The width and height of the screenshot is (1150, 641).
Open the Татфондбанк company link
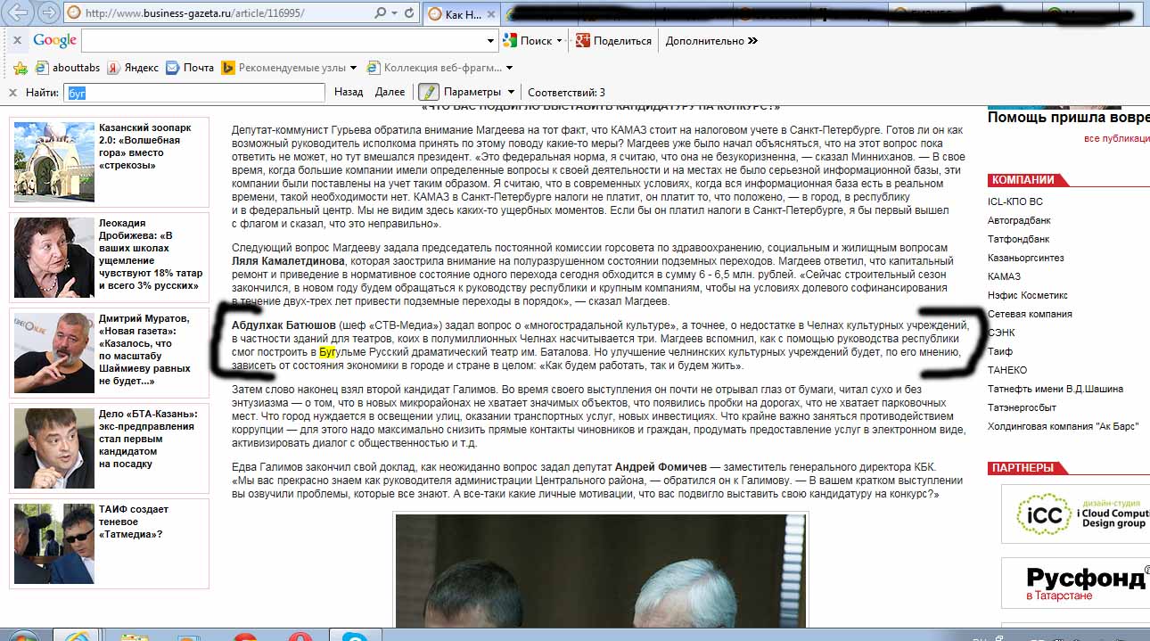point(1018,239)
